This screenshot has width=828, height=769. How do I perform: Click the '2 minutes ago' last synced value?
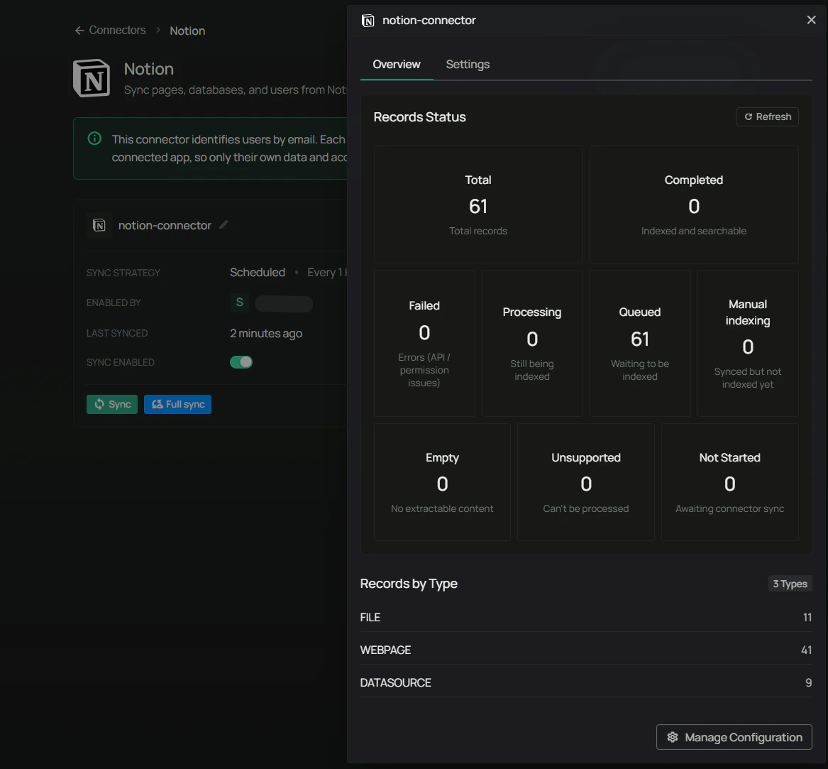(265, 334)
